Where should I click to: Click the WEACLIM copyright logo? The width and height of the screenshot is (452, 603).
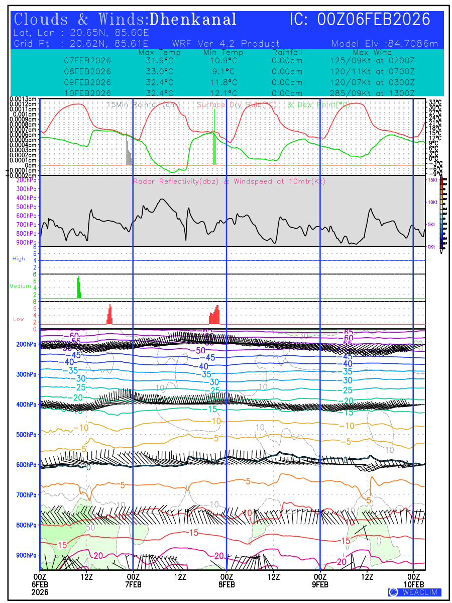415,592
